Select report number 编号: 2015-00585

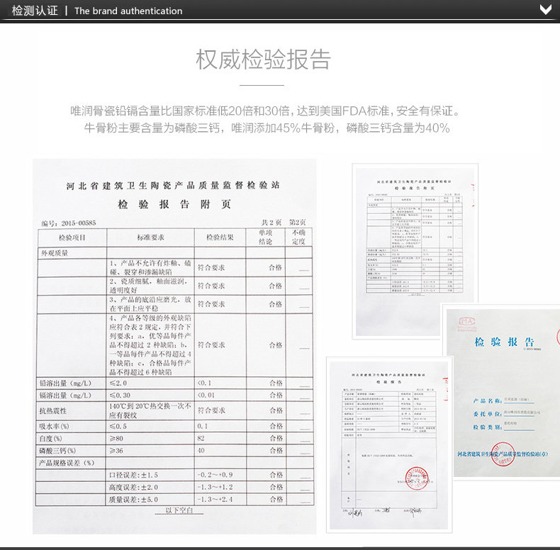(69, 223)
